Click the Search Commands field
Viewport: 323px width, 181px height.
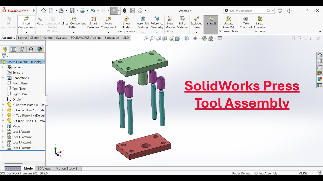(x=249, y=11)
